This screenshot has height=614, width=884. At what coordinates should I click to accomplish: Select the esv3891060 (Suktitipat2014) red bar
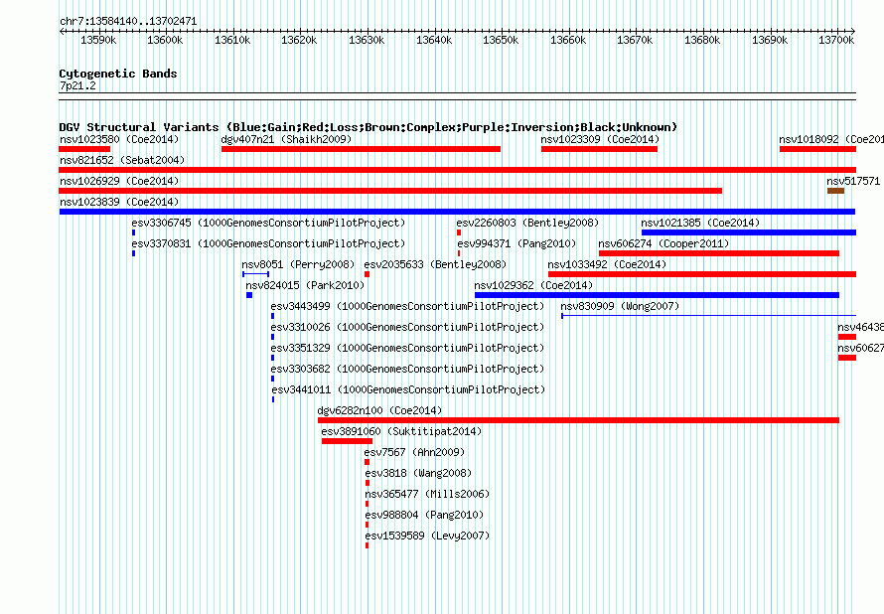pyautogui.click(x=347, y=441)
